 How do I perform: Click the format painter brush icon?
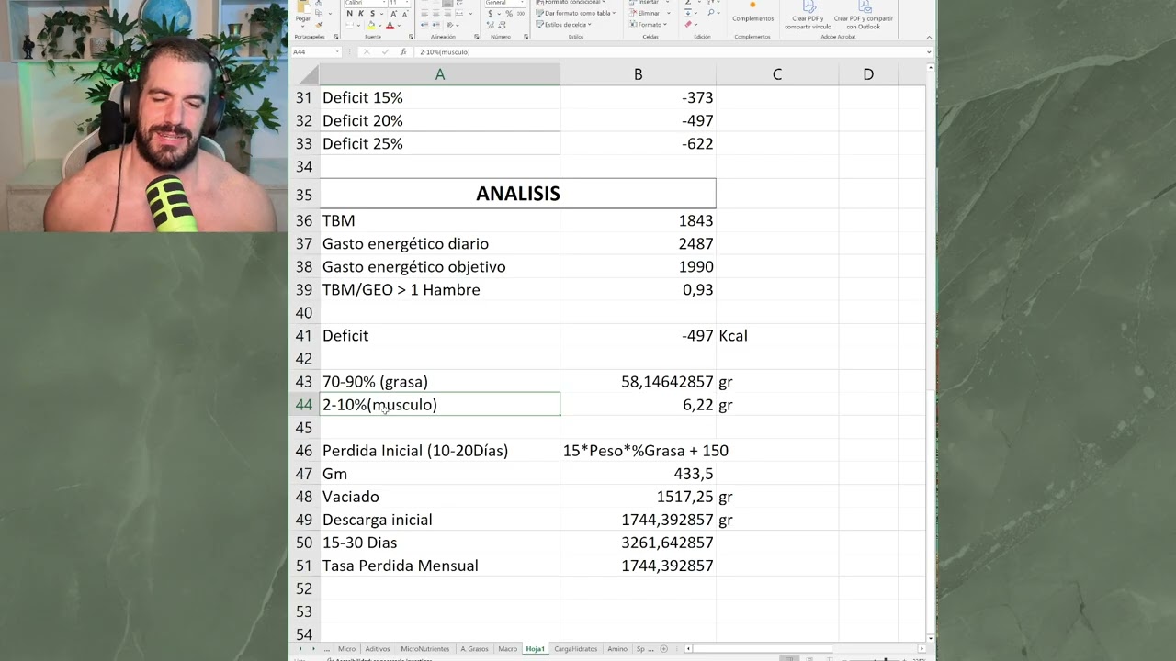[x=319, y=25]
